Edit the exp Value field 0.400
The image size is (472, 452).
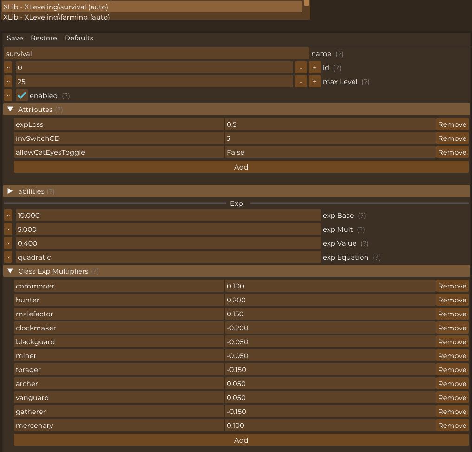tap(168, 243)
